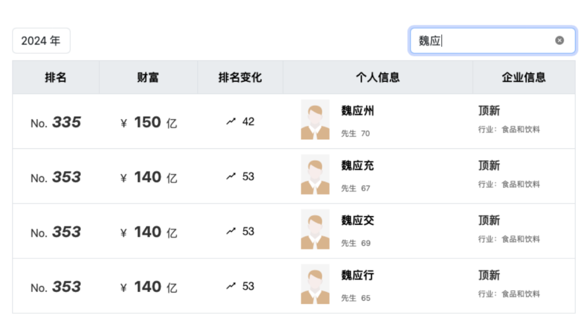Open the name link 魏应充

[x=358, y=166]
